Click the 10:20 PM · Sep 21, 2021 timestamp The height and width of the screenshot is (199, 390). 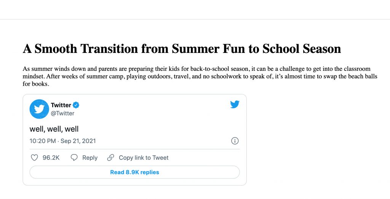(62, 141)
